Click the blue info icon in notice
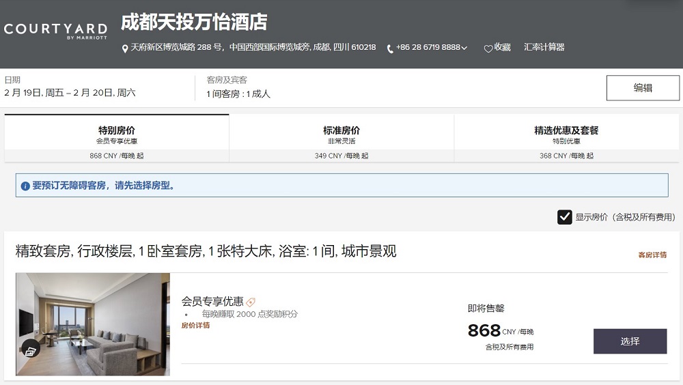Screen dimensions: 683x385 (25, 186)
